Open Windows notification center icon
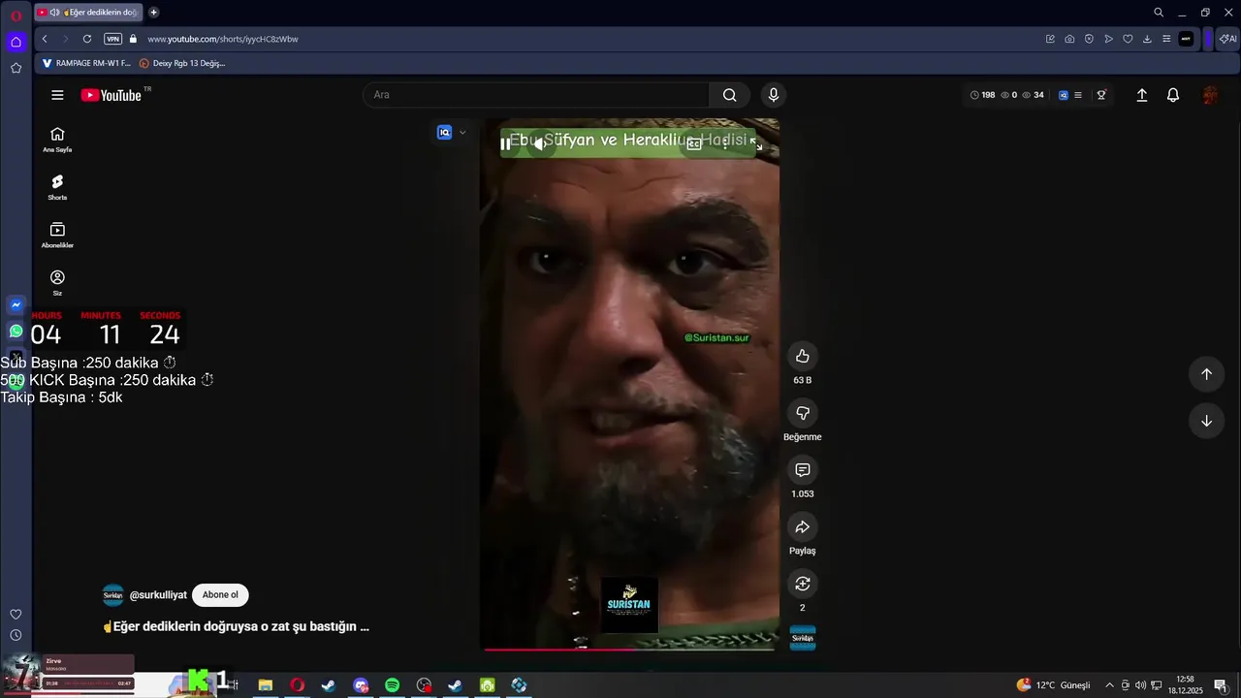Screen dimensions: 1241x698 1220,685
